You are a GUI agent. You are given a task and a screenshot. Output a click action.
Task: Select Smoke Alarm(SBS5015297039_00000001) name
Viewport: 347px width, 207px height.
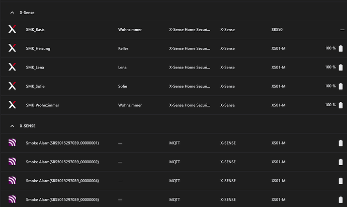click(62, 143)
